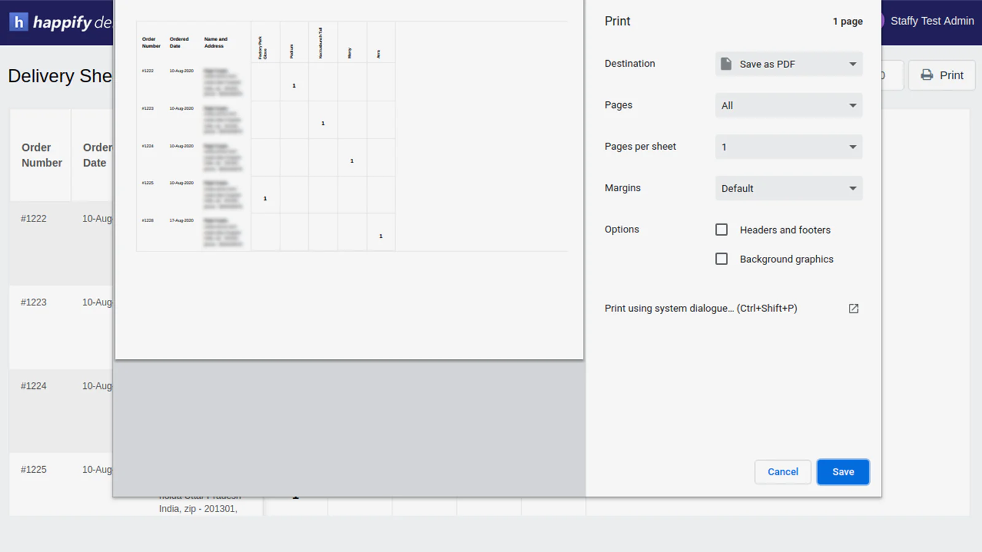Open the Pages per sheet dropdown
Viewport: 982px width, 552px height.
click(789, 147)
